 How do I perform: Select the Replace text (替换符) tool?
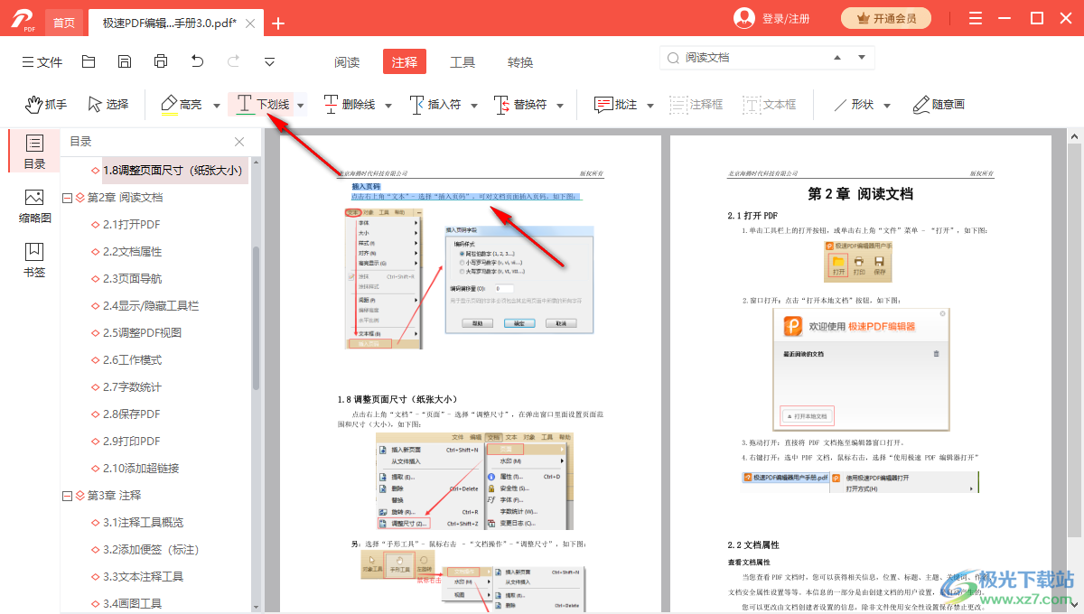click(520, 105)
